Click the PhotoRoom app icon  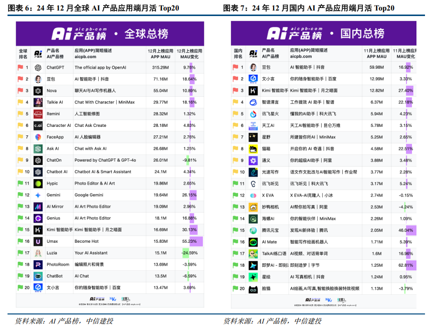[x=38, y=264]
